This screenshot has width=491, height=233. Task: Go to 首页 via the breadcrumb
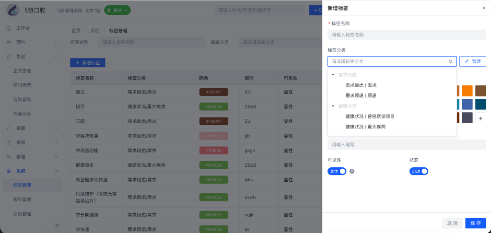click(76, 31)
